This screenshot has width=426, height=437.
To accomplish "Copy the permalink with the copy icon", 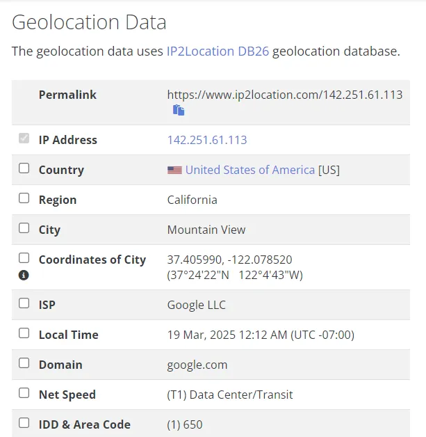I will click(x=179, y=110).
